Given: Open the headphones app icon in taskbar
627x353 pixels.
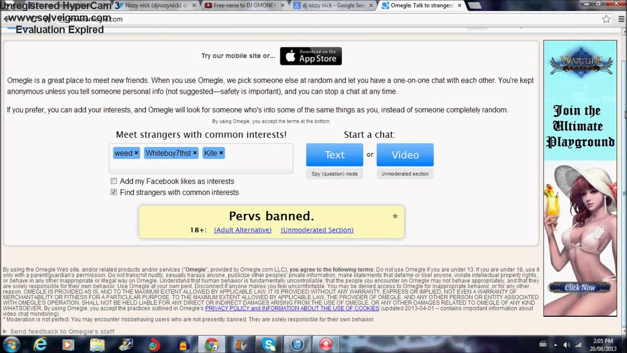Looking at the screenshot, I should (183, 345).
